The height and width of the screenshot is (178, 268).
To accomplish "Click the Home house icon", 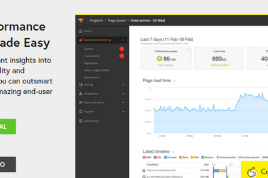I will 81,31.
